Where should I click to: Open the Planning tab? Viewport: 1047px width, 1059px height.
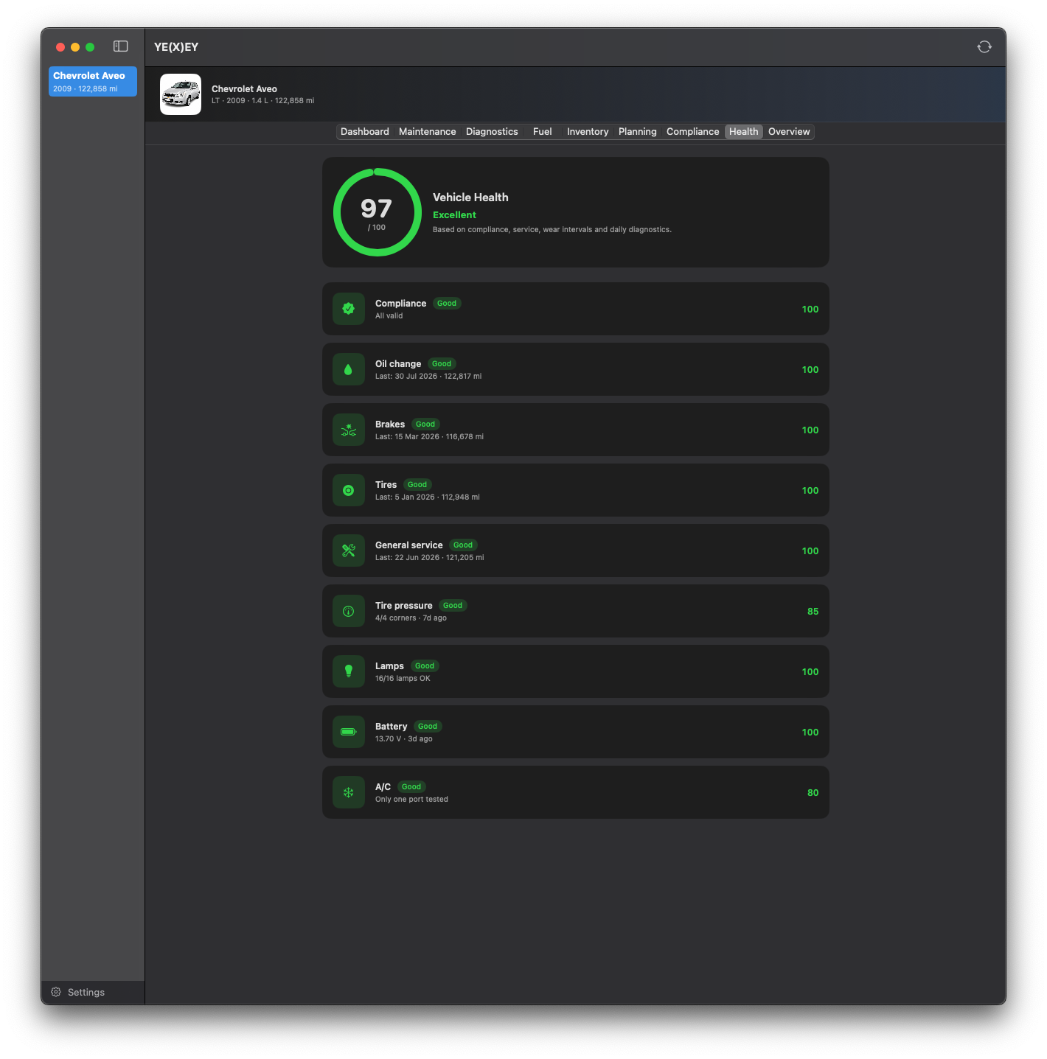(x=638, y=132)
